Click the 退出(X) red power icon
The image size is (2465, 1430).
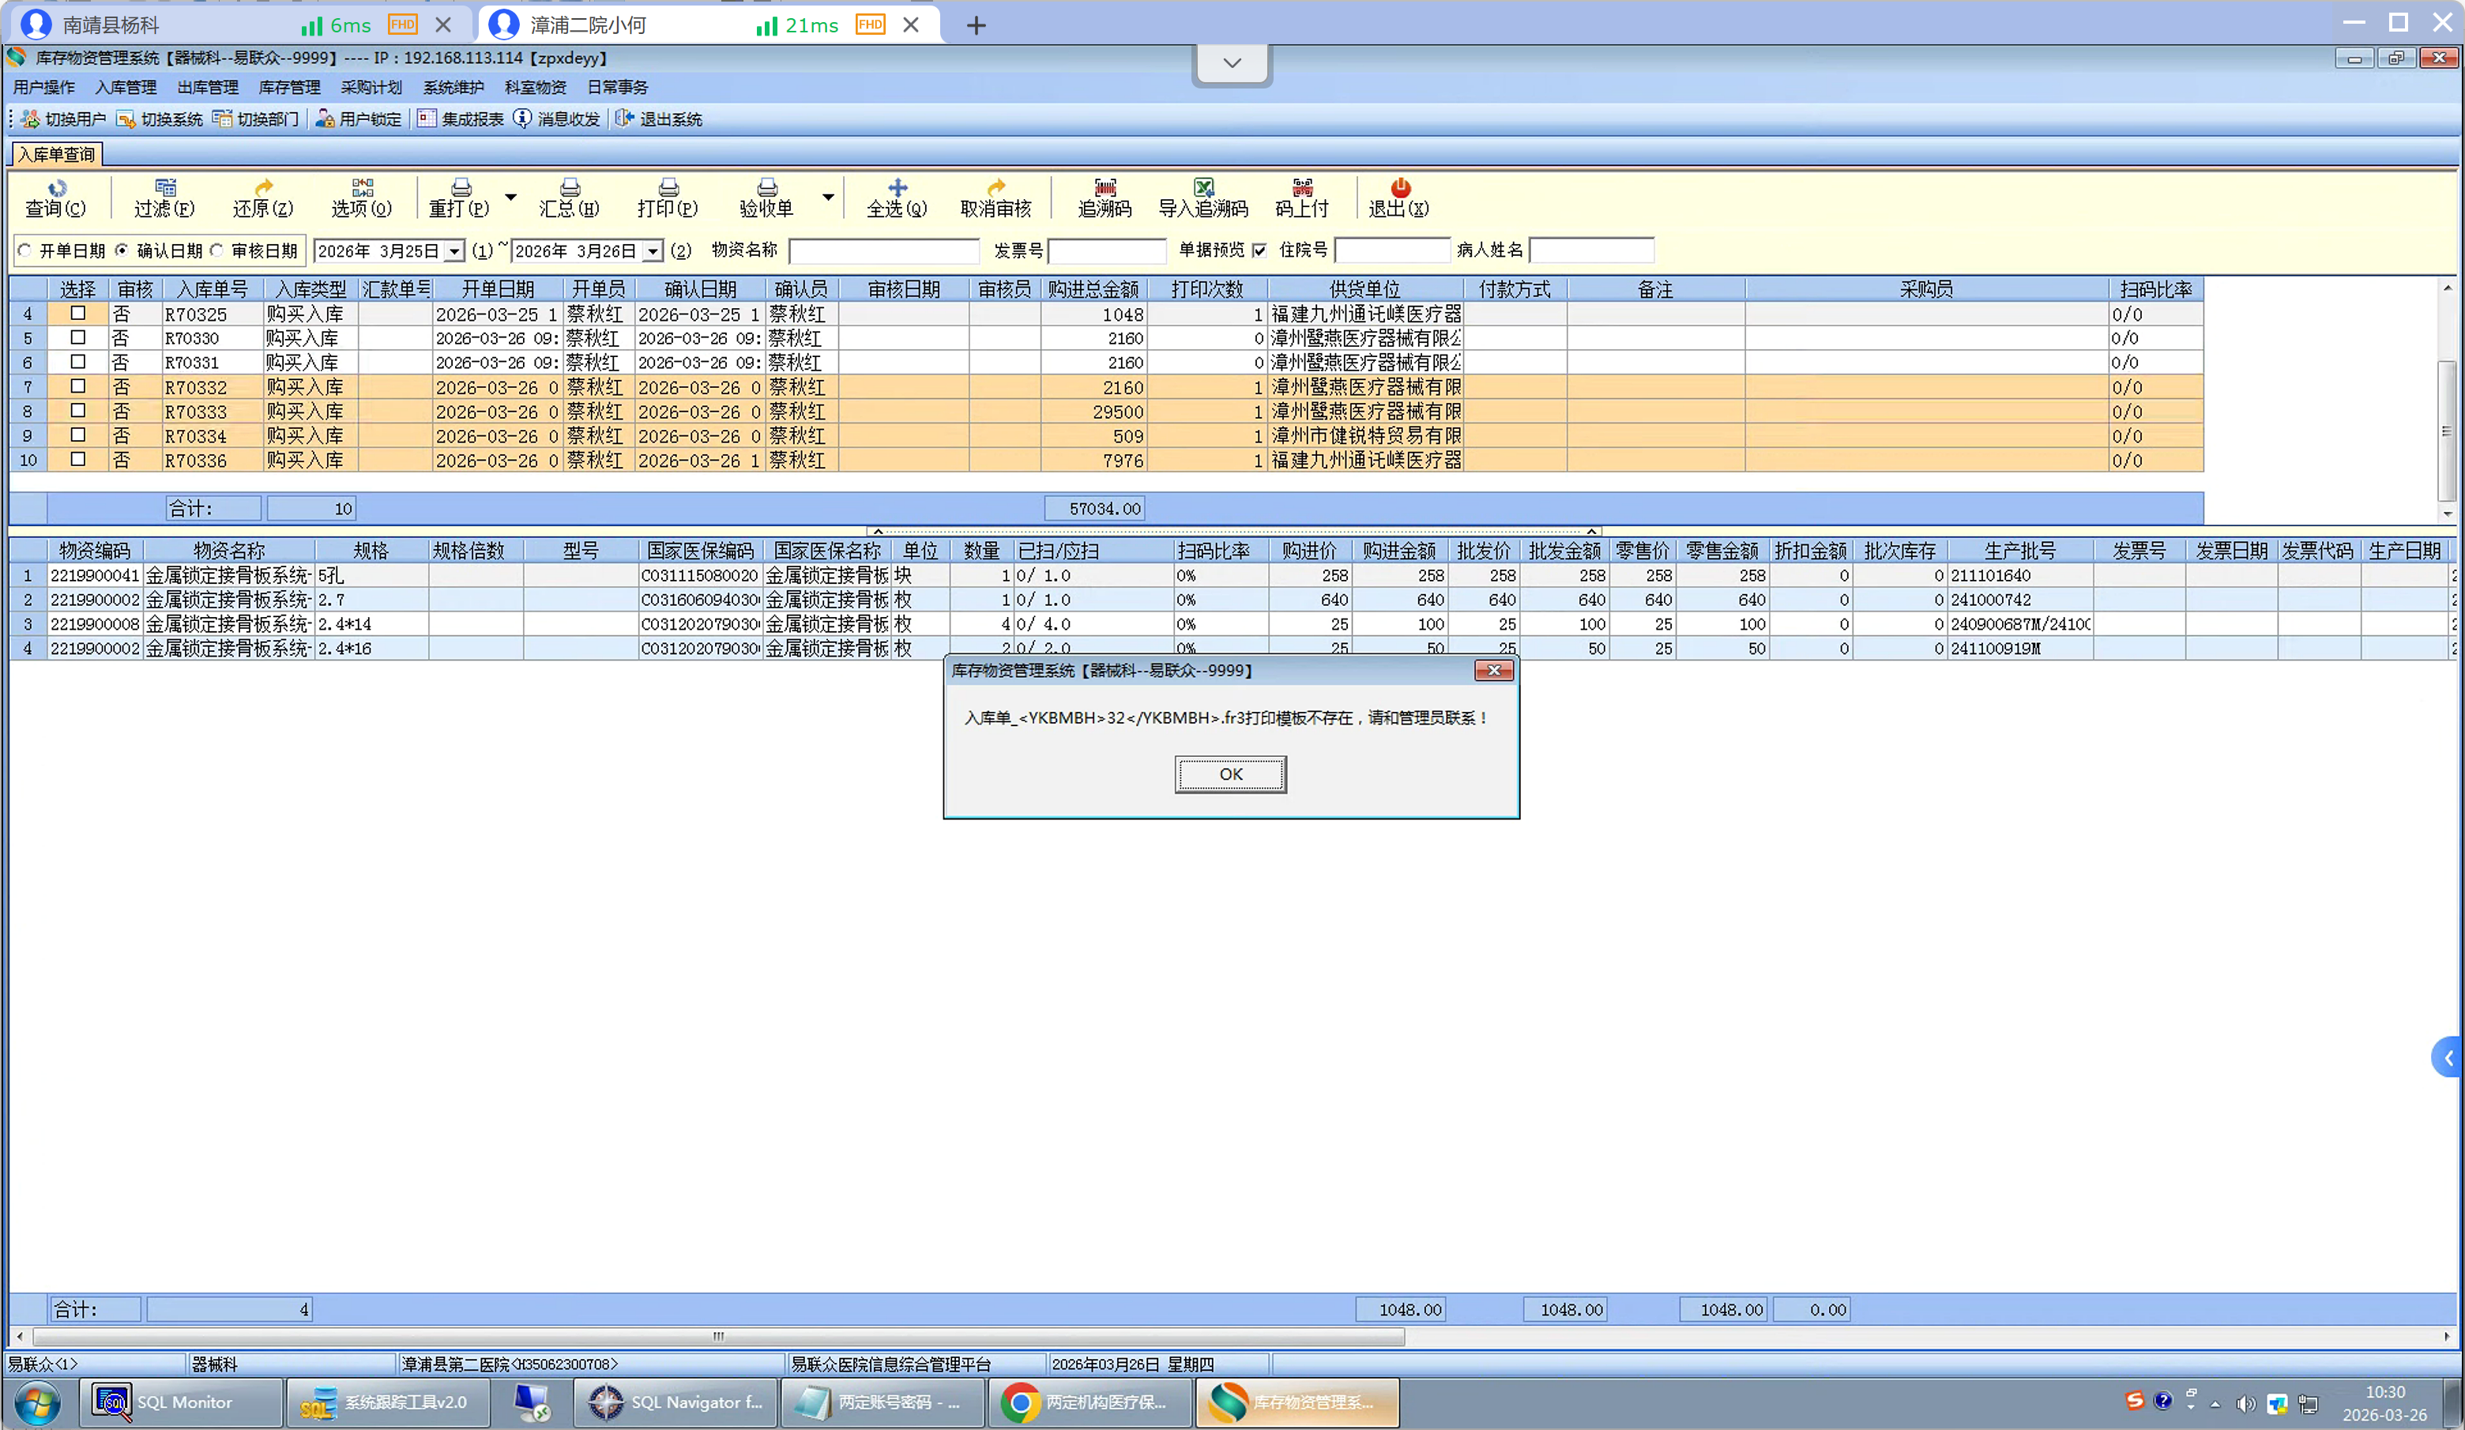pos(1400,188)
